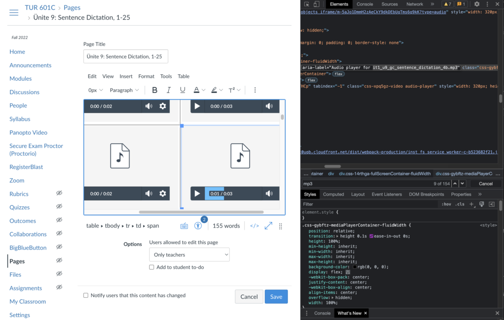Open the Canvas hamburger navigation menu
The height and width of the screenshot is (320, 504).
coord(14,13)
